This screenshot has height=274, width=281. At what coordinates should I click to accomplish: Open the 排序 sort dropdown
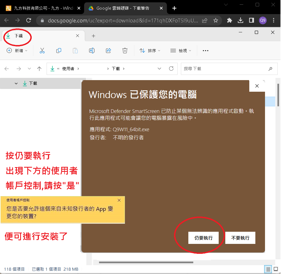[150, 51]
